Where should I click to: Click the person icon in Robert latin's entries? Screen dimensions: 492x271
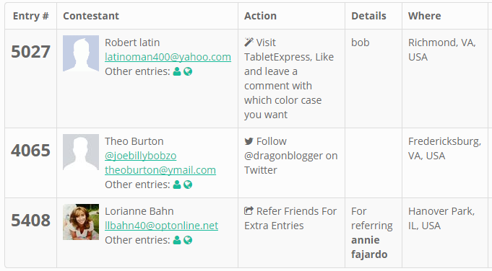177,71
